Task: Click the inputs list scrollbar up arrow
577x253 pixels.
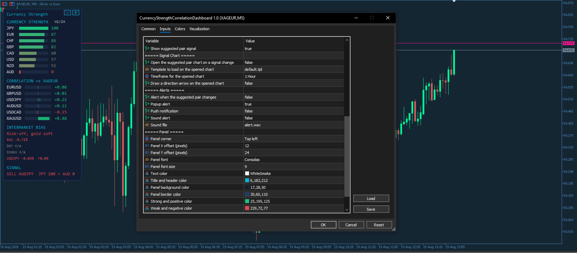Action: [x=347, y=40]
